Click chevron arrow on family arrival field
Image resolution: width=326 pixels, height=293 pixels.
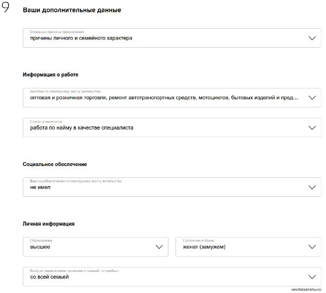(x=312, y=276)
